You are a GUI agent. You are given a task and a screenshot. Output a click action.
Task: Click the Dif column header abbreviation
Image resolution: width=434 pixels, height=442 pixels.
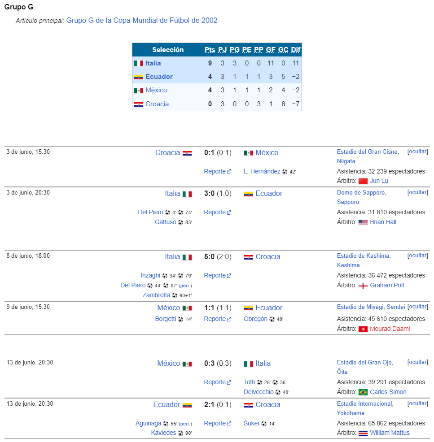click(x=295, y=50)
